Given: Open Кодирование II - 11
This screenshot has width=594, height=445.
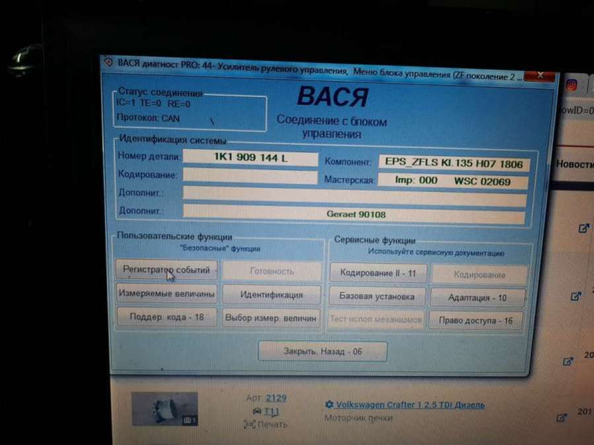Looking at the screenshot, I should (378, 273).
